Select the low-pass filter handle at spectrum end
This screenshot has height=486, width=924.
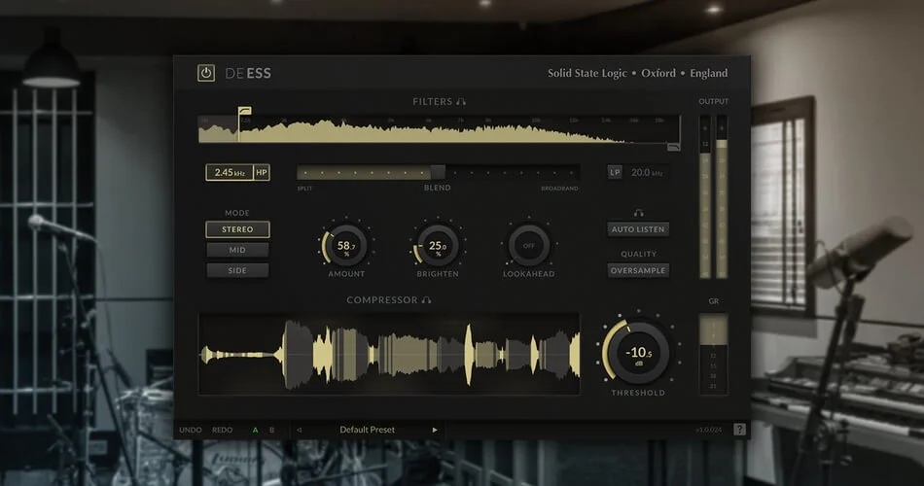[674, 146]
